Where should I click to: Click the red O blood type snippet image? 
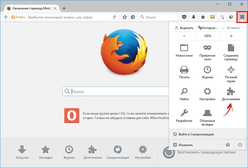click(x=72, y=116)
